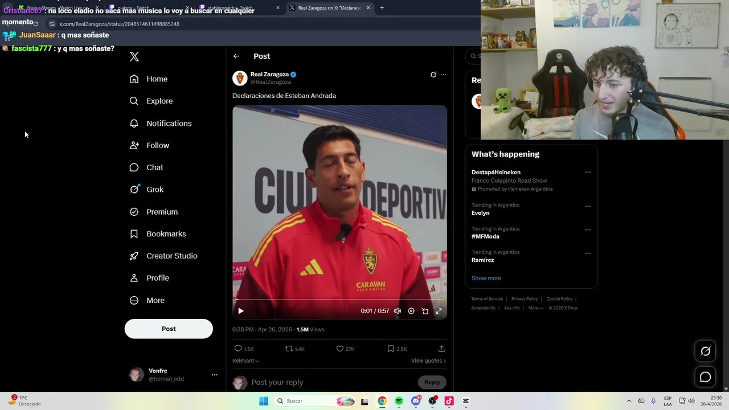The image size is (729, 410).
Task: Play the Esteban Andrada video
Action: [241, 311]
